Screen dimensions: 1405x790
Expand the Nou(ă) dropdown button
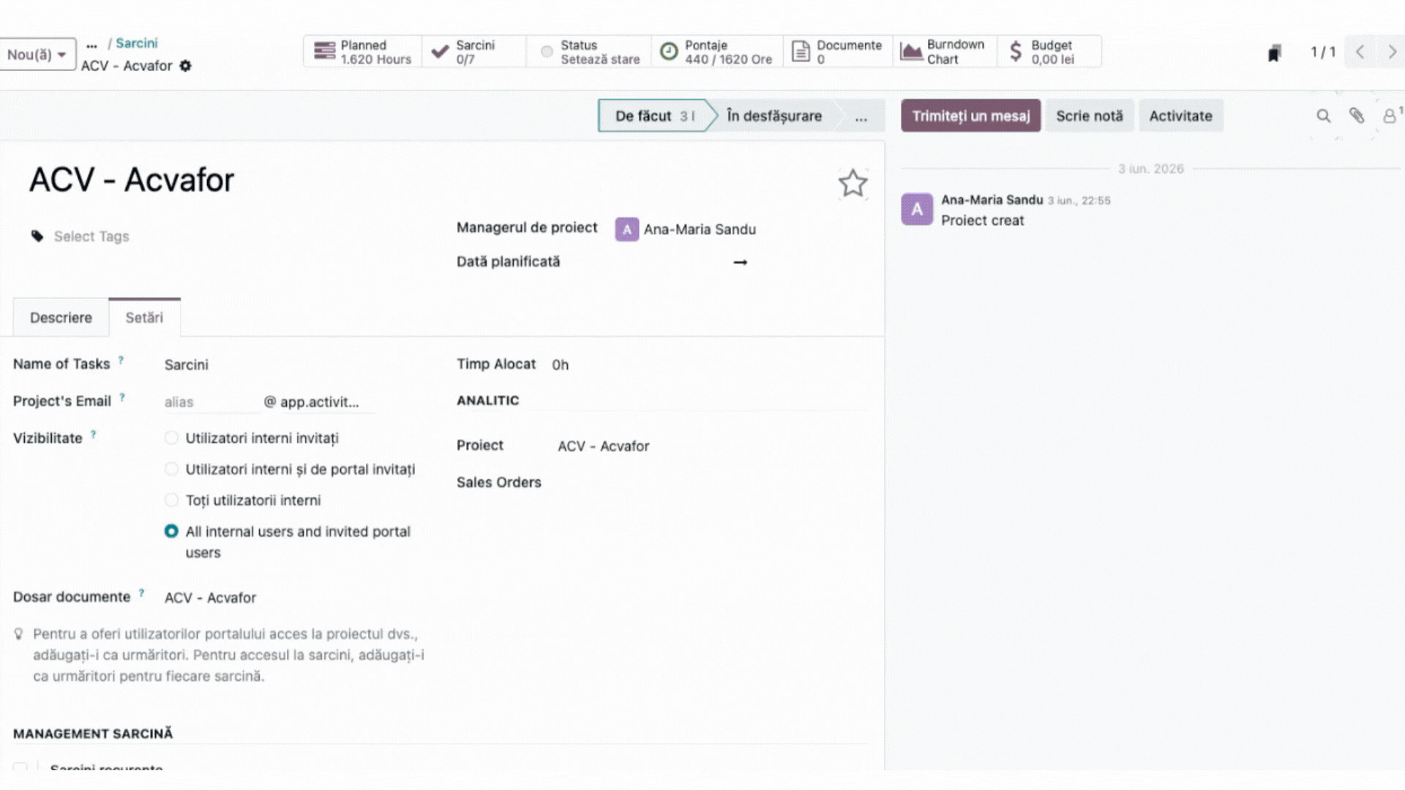pos(37,54)
